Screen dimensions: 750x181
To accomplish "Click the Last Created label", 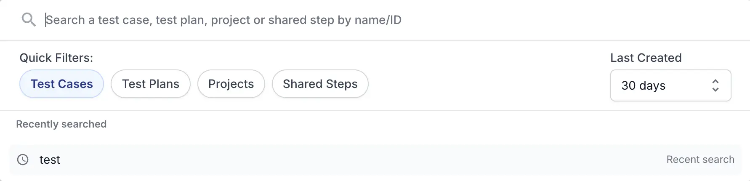I will (646, 58).
